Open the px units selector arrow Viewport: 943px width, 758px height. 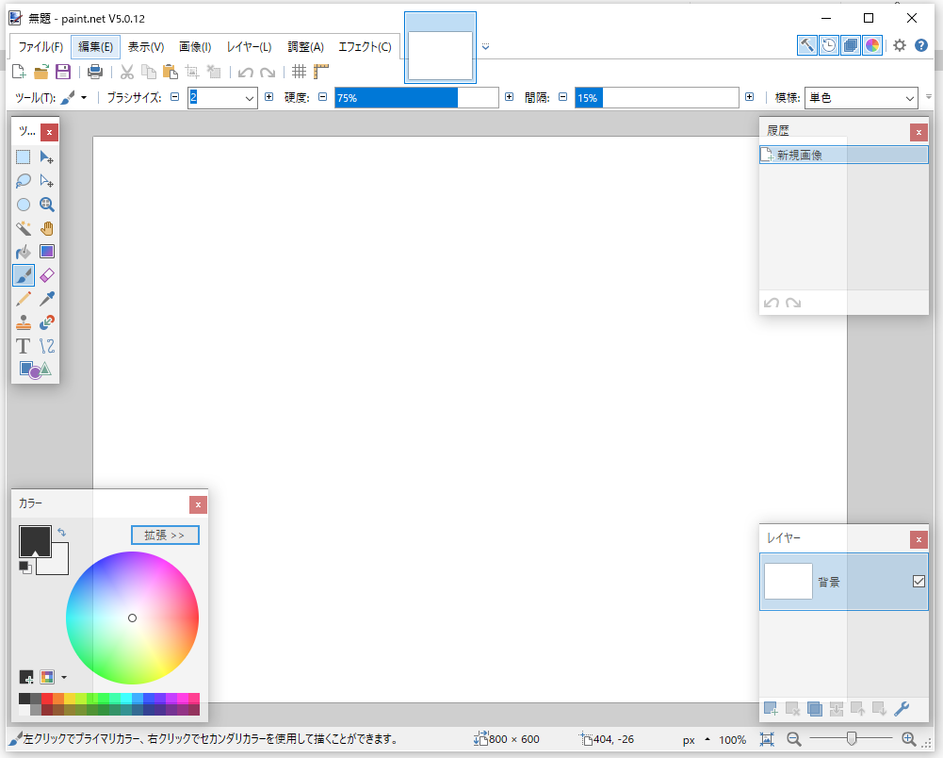coord(707,739)
